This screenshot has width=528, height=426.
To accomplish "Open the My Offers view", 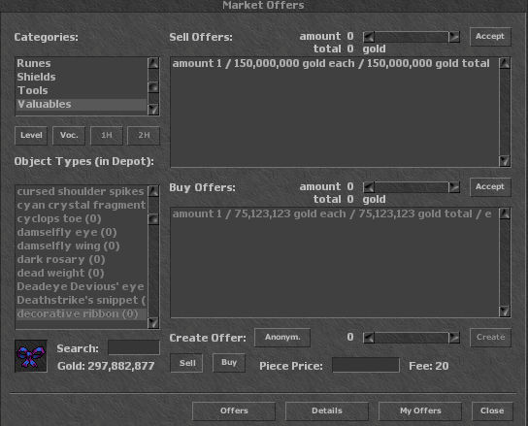I will point(420,410).
